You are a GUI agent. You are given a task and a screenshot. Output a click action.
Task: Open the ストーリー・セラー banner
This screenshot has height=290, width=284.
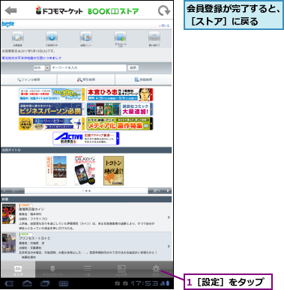coord(52,124)
